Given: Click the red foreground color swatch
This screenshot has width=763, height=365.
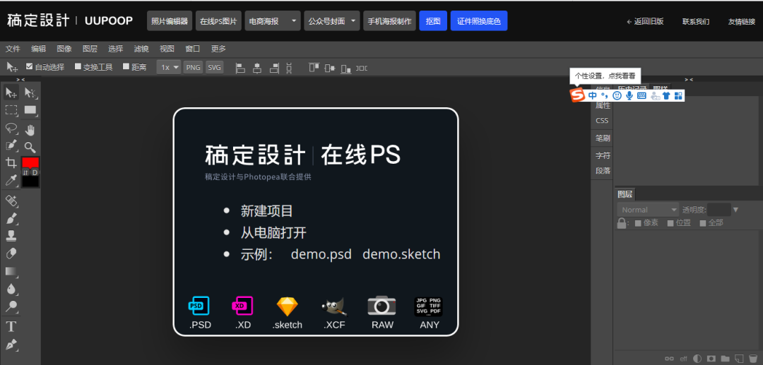Looking at the screenshot, I should pyautogui.click(x=30, y=162).
